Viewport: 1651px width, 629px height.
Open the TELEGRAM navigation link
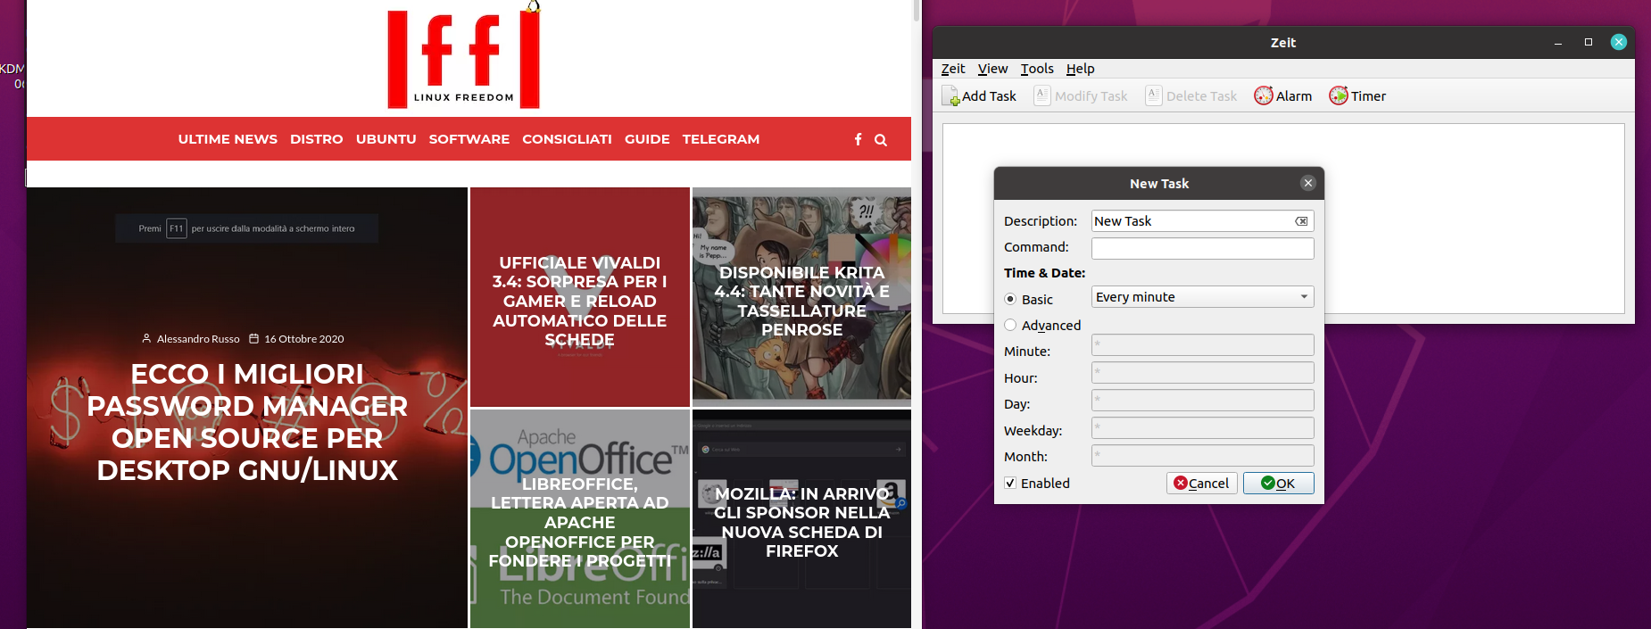(721, 139)
